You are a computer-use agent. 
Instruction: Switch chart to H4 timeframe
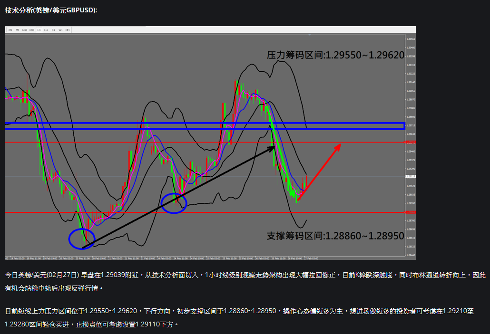tap(46, 30)
